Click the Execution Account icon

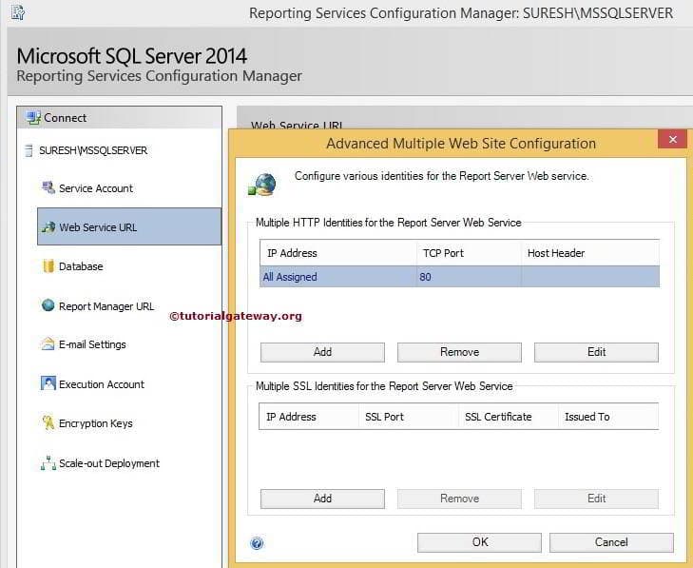coord(48,383)
